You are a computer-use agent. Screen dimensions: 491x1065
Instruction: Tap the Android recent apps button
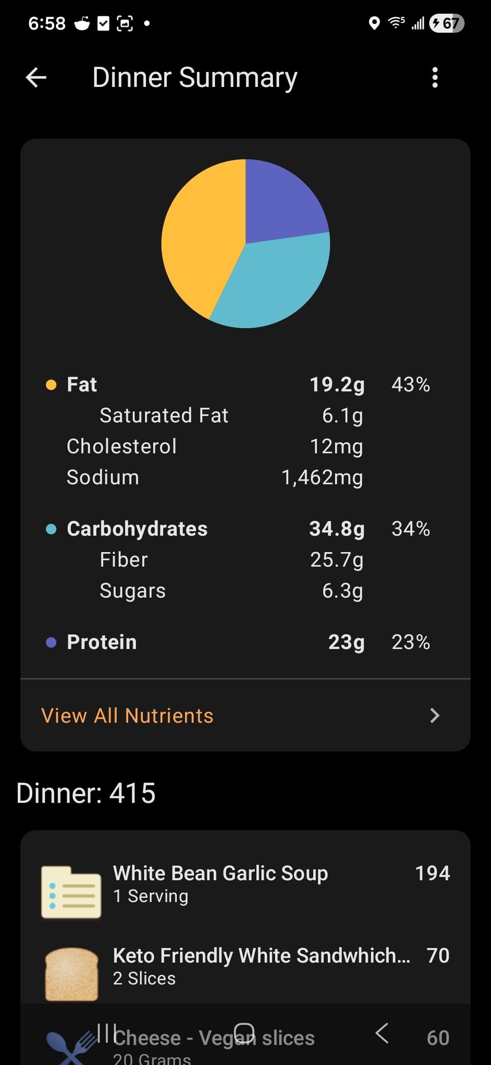point(106,1034)
